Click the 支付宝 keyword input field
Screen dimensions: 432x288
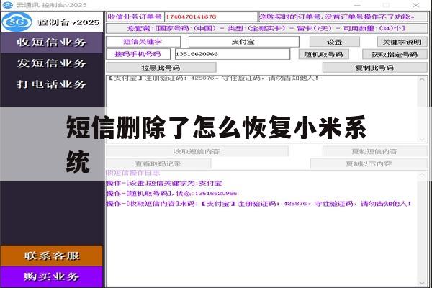tap(243, 42)
